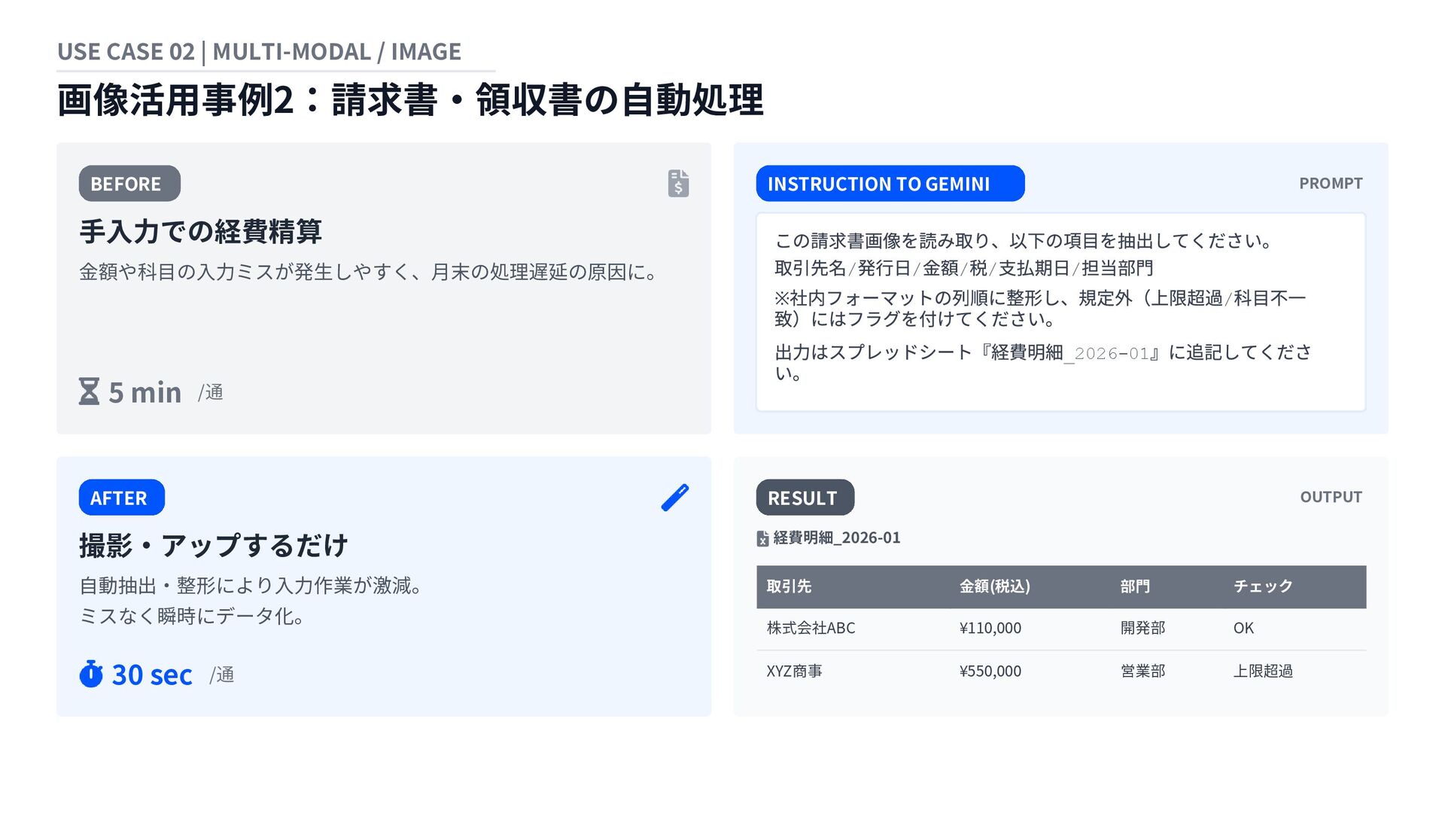Click the hourglass icon beside 5 min
The width and height of the screenshot is (1445, 813).
point(89,391)
